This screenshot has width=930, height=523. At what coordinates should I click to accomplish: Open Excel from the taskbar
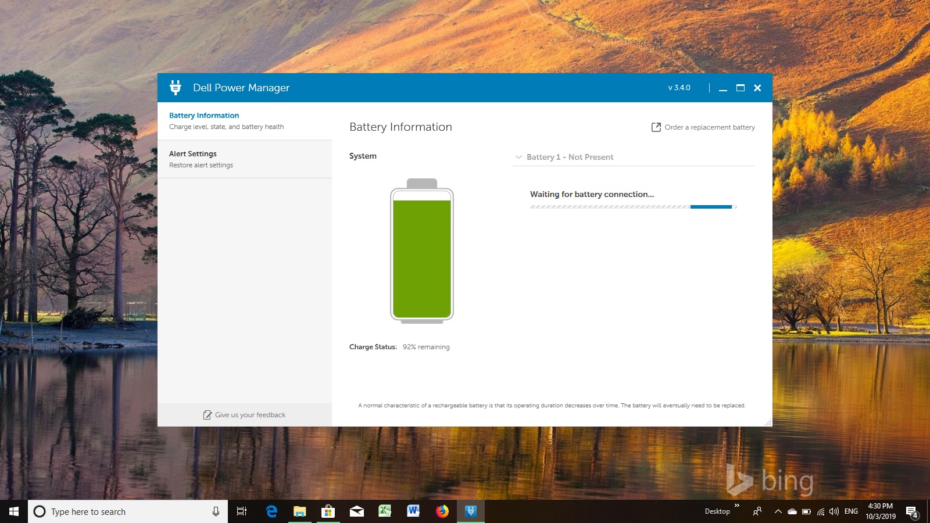385,511
